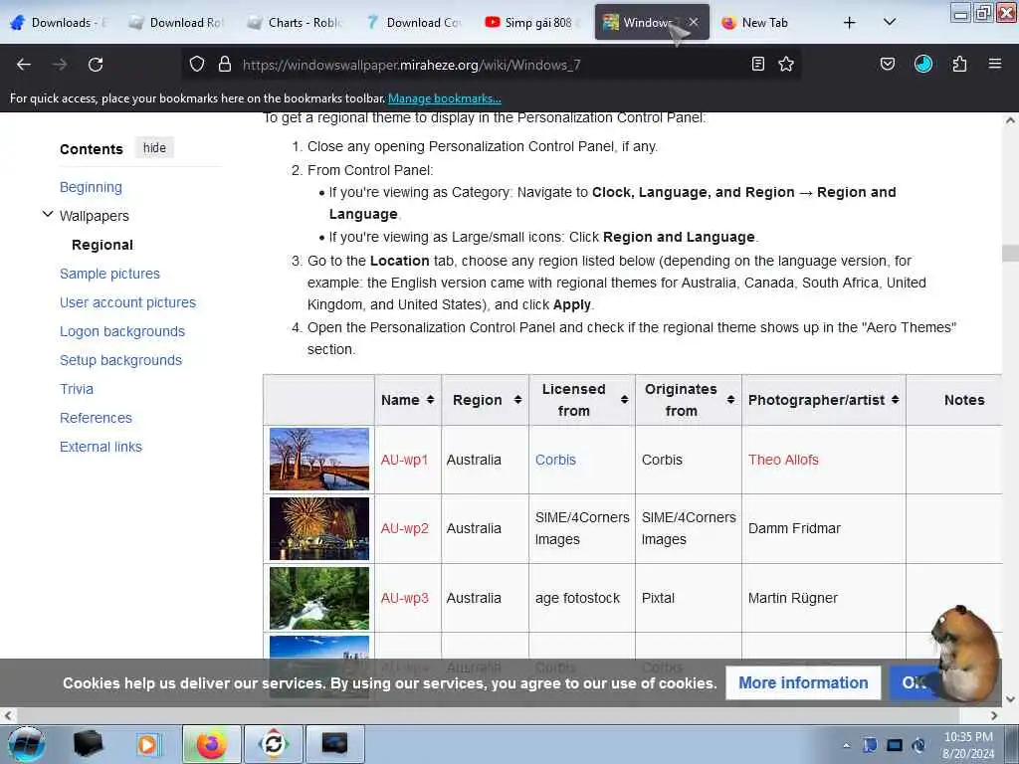Viewport: 1019px width, 764px height.
Task: Sort the table by Licensed from column
Action: [x=582, y=400]
